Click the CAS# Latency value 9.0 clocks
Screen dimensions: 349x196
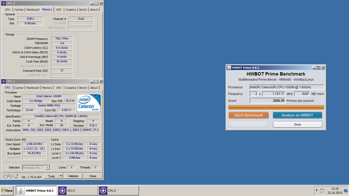click(x=62, y=48)
